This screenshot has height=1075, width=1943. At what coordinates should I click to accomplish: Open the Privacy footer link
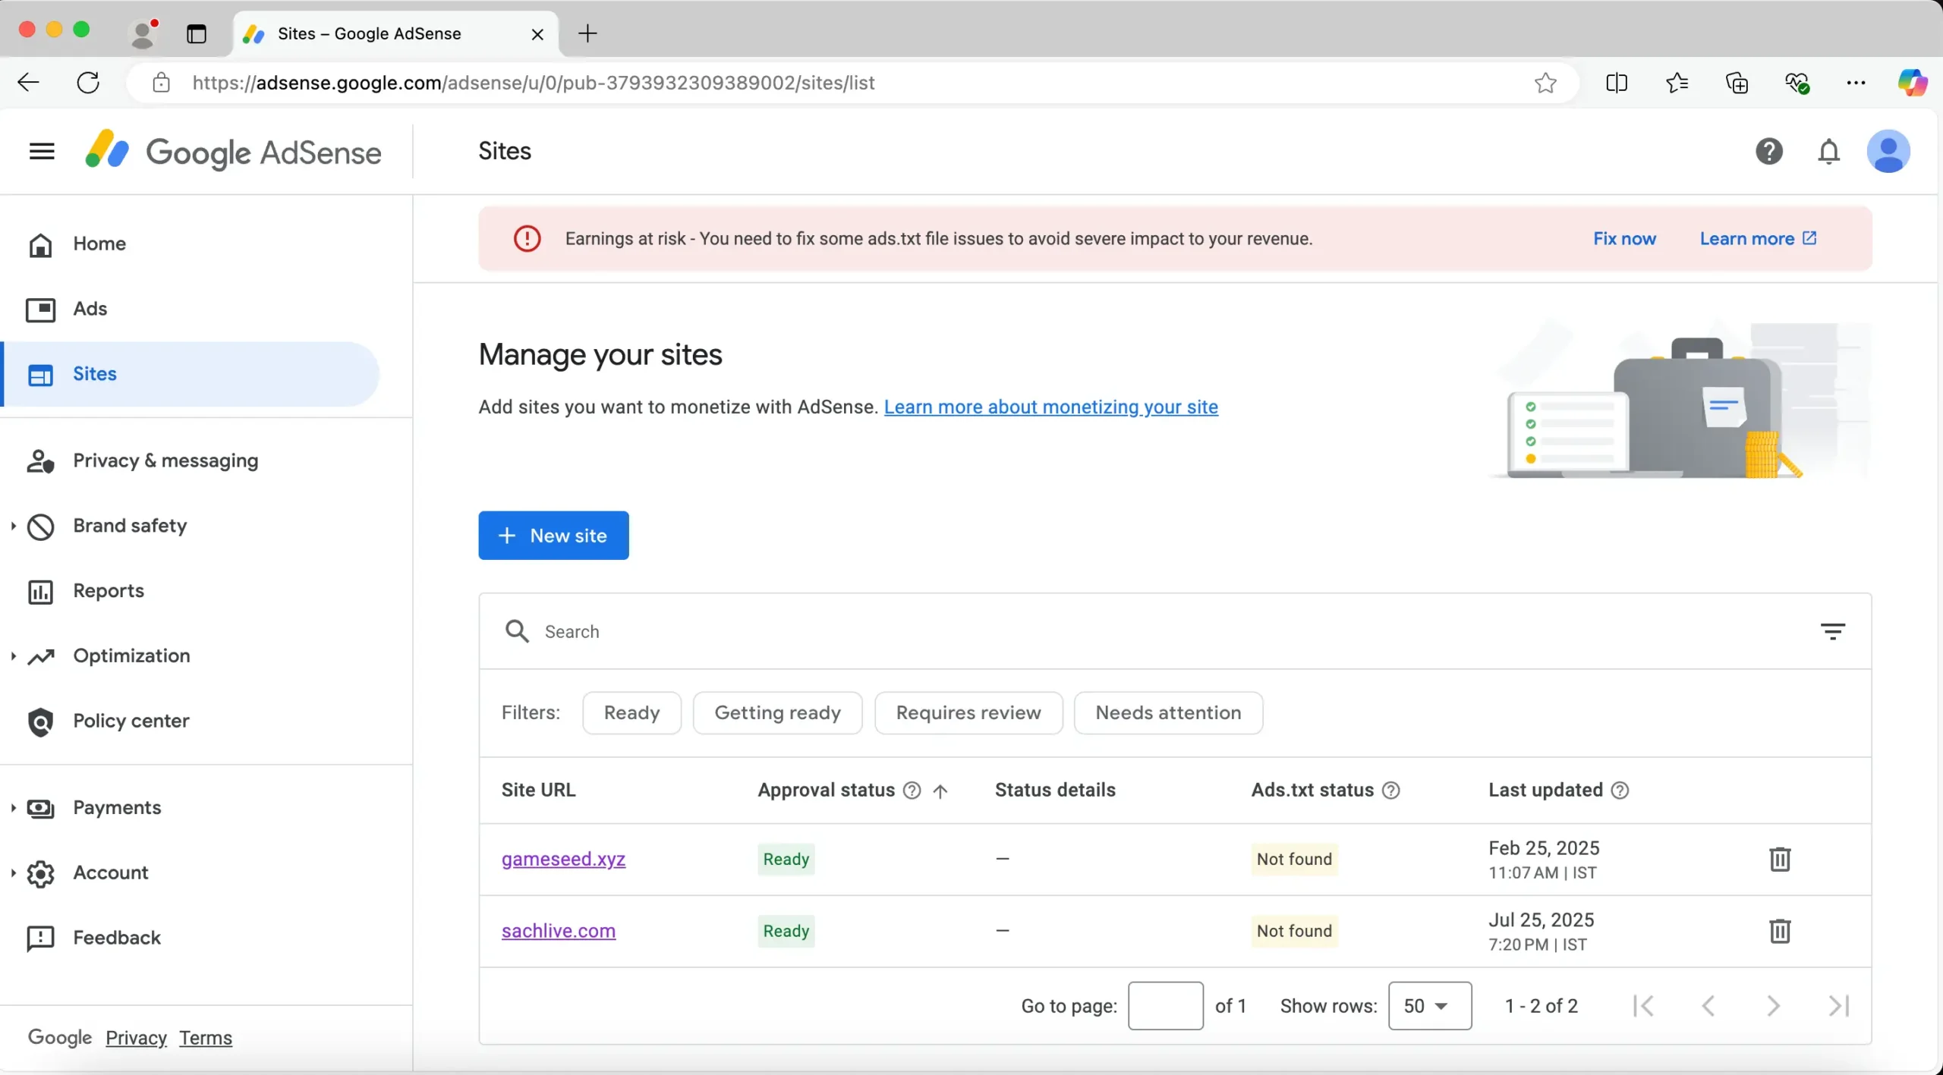pyautogui.click(x=136, y=1038)
